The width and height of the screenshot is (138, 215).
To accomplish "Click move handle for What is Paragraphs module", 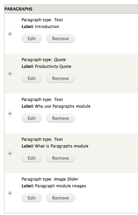I will [10, 153].
